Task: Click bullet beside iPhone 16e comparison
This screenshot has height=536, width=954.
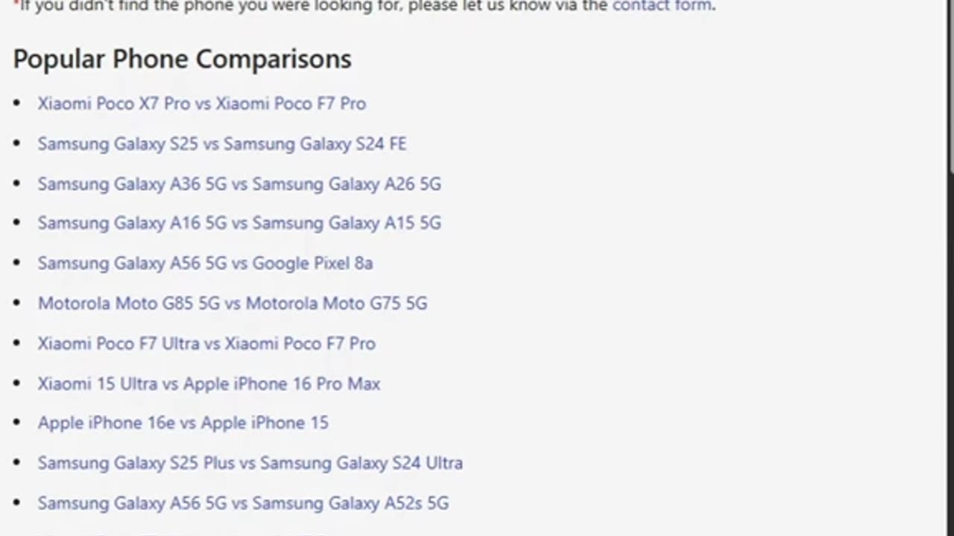Action: 17,423
